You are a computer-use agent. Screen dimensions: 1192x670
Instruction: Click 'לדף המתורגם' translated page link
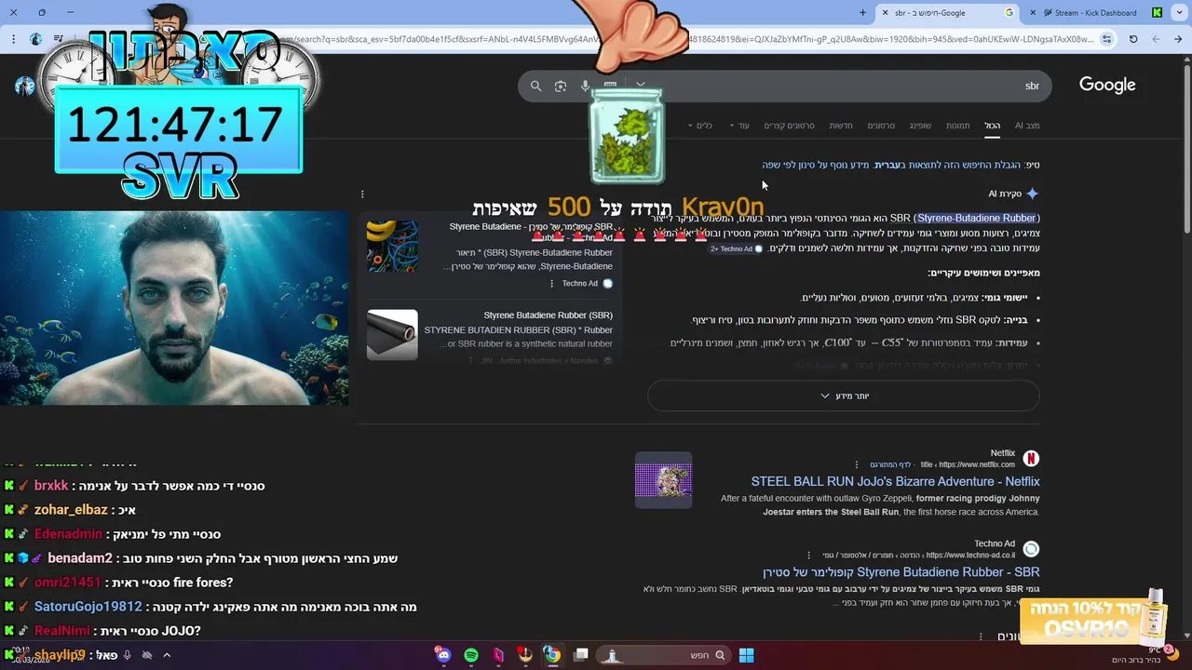coord(890,464)
